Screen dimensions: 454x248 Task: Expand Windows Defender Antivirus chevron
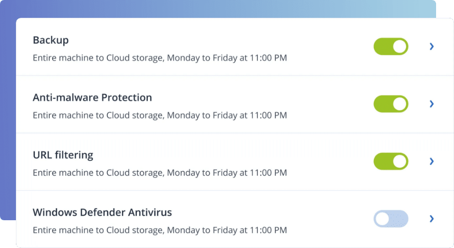pos(432,219)
